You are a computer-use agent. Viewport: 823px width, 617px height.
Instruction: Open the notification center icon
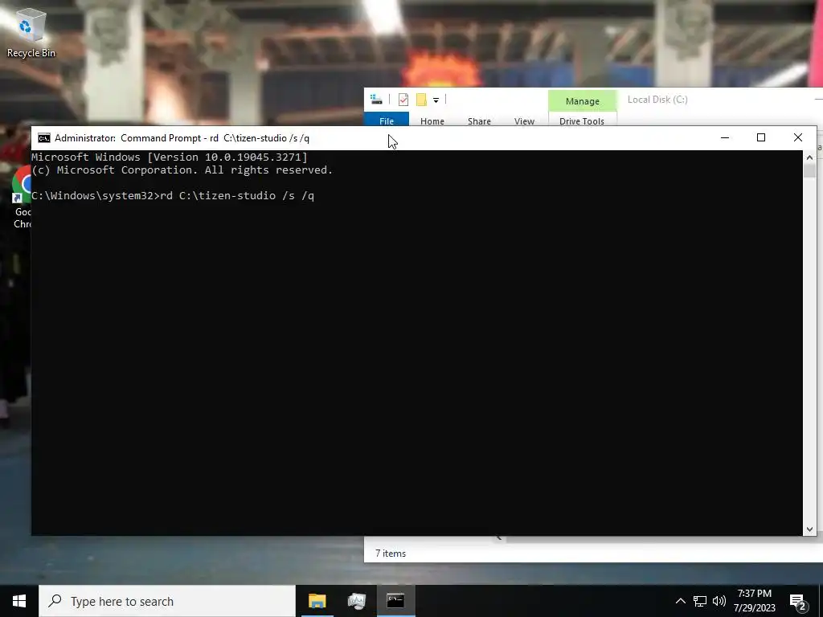tap(798, 602)
